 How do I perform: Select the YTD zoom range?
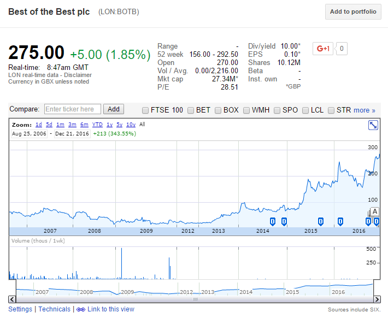click(97, 125)
